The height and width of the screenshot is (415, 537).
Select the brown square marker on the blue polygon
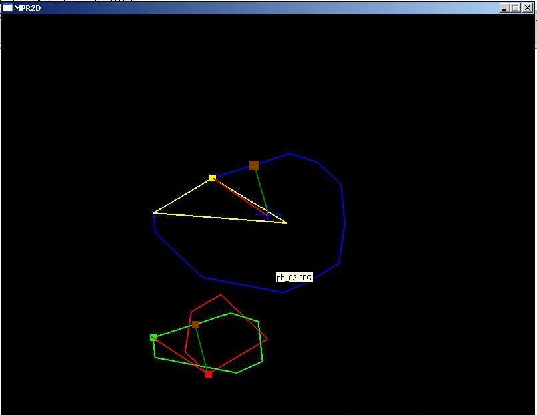tap(254, 165)
